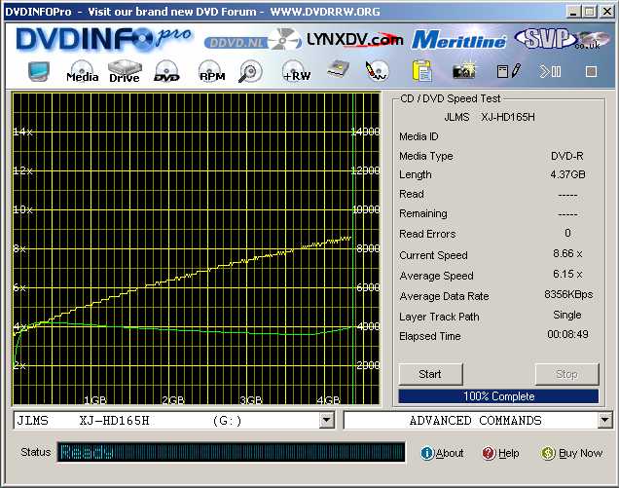
Task: Select the DVD disc toolbar icon
Action: click(166, 72)
